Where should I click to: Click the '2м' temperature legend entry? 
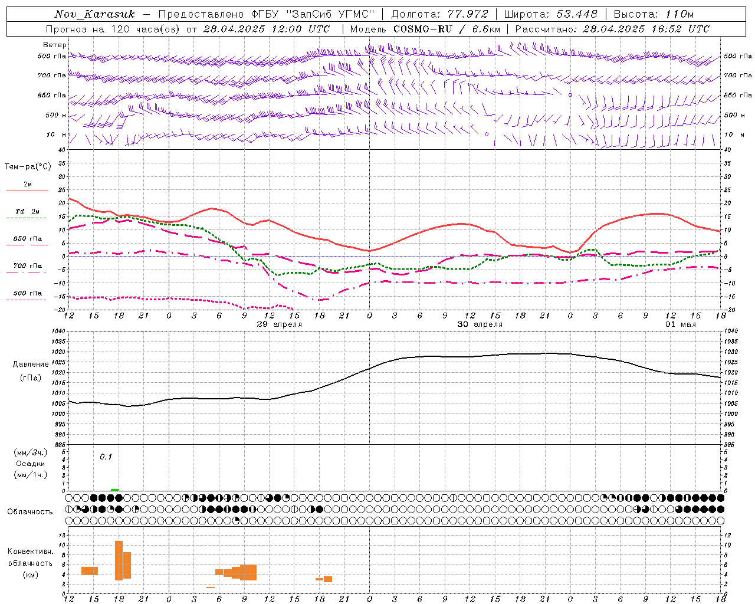pyautogui.click(x=28, y=185)
